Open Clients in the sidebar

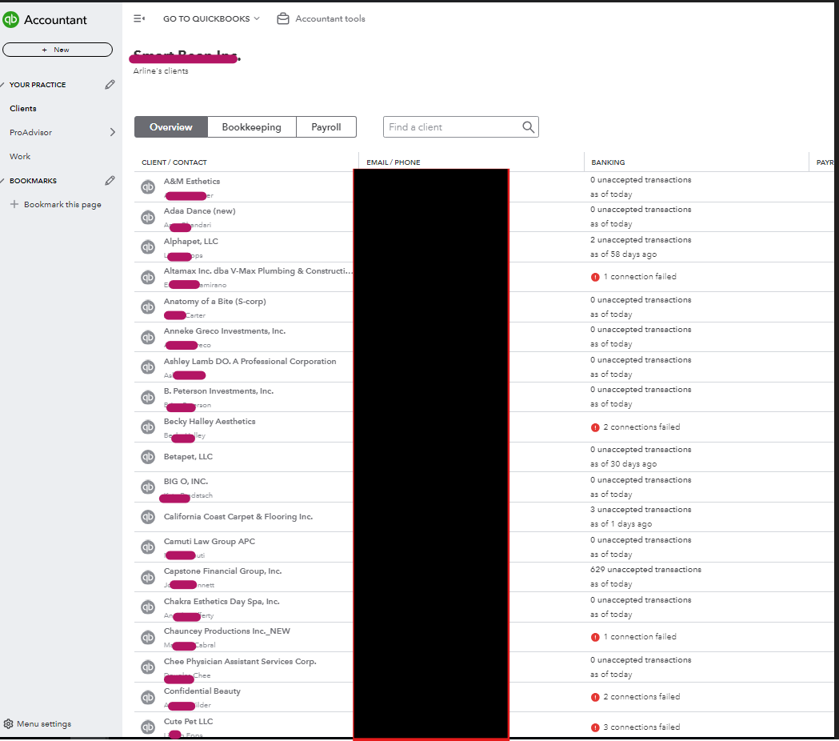pyautogui.click(x=23, y=108)
